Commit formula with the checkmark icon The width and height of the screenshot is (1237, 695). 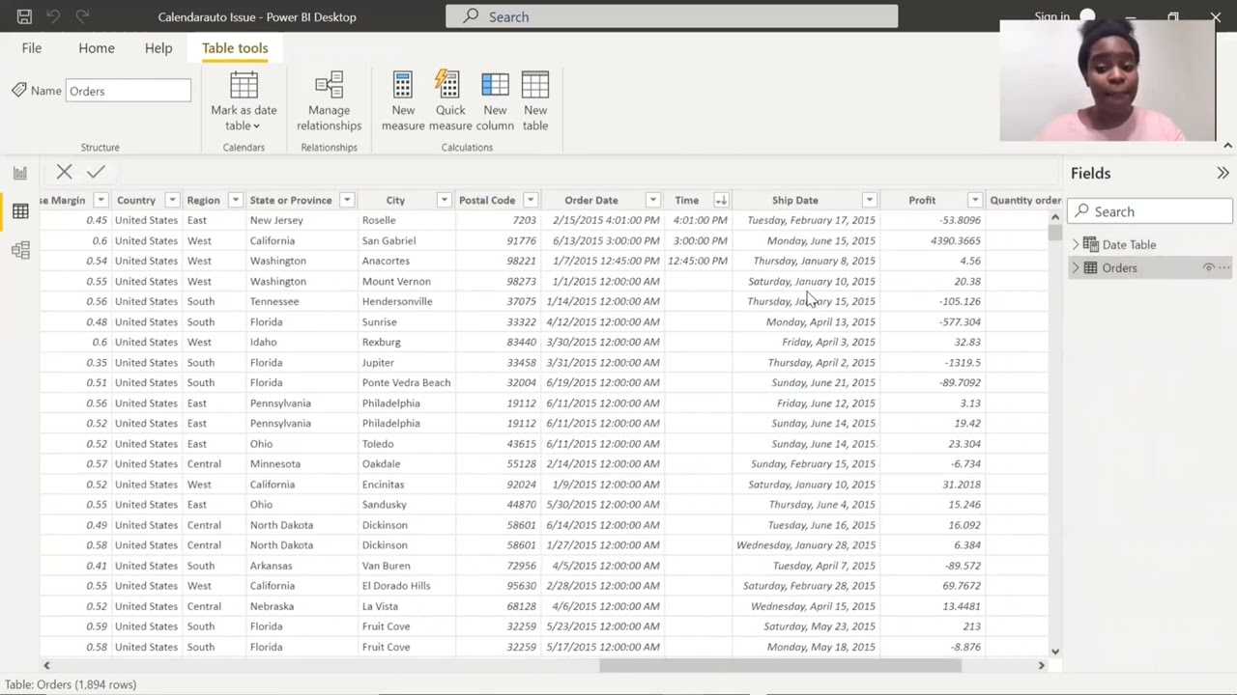pyautogui.click(x=96, y=172)
